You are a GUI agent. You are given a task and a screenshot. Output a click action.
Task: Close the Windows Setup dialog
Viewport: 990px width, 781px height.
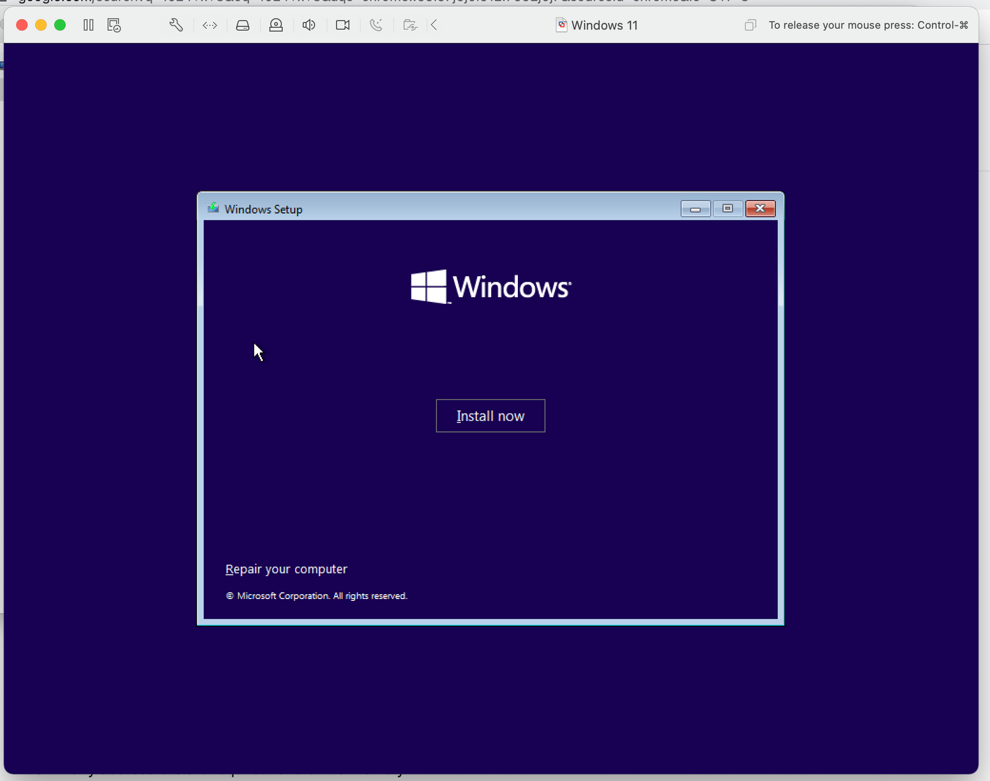point(760,209)
